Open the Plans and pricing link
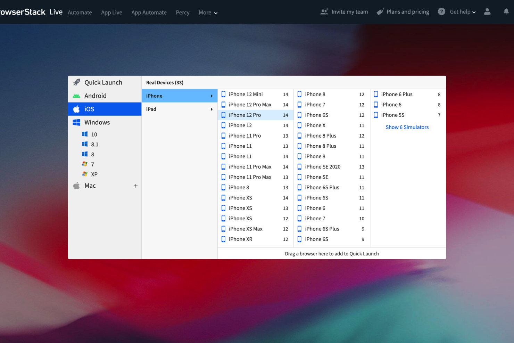Screen dimensions: 514x343 [407, 12]
